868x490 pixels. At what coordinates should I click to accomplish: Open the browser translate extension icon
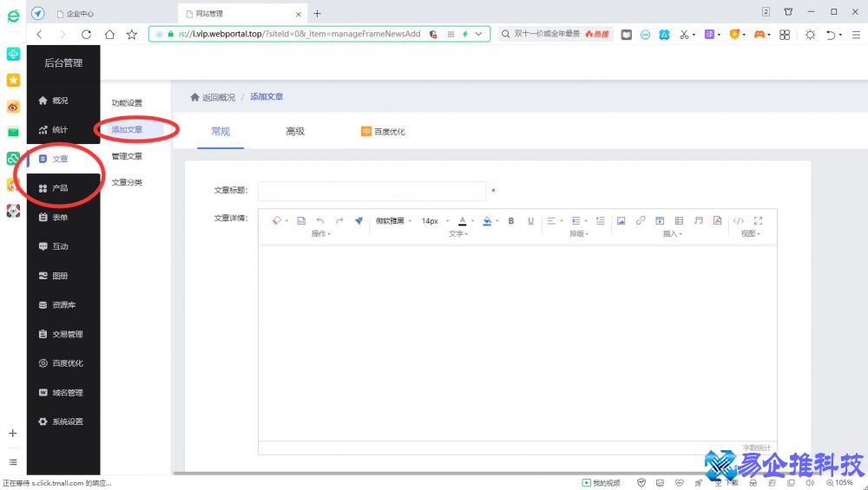point(709,35)
